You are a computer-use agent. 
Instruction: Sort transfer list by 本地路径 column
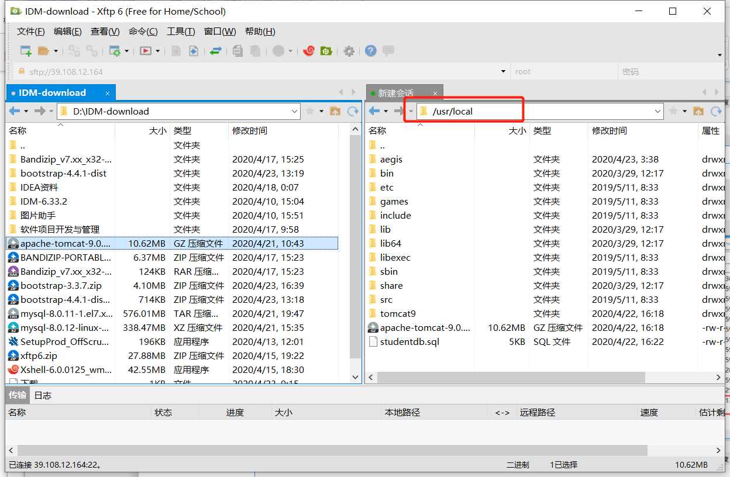434,412
